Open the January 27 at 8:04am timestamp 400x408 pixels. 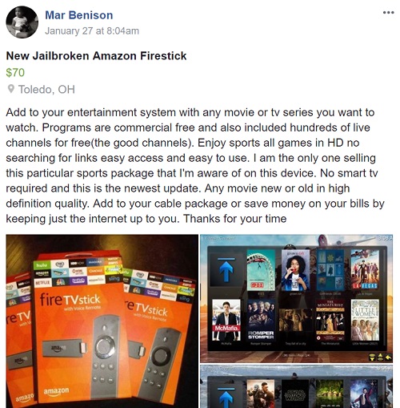point(92,31)
